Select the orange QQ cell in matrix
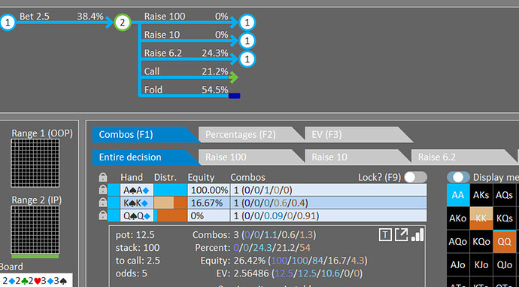This screenshot has width=519, height=287. click(x=505, y=242)
